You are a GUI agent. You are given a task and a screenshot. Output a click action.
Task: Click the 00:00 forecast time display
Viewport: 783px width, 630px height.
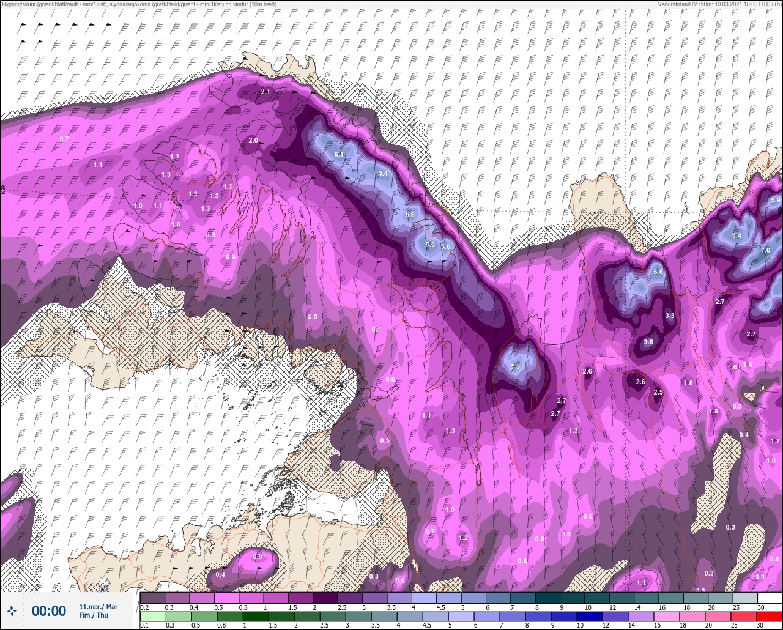pyautogui.click(x=49, y=611)
